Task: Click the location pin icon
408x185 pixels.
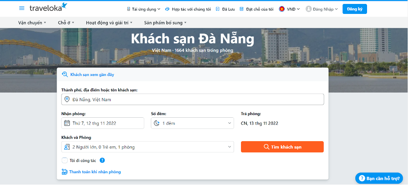Action: point(67,99)
